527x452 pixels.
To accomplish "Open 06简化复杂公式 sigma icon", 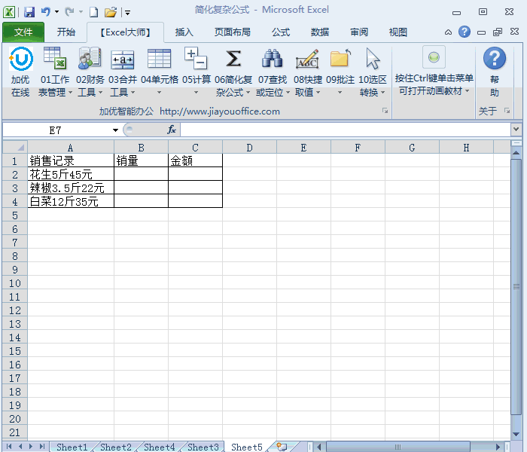I will point(233,59).
